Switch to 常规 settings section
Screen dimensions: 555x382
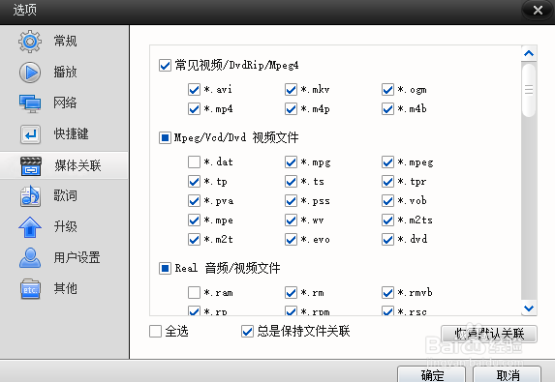[x=65, y=41]
